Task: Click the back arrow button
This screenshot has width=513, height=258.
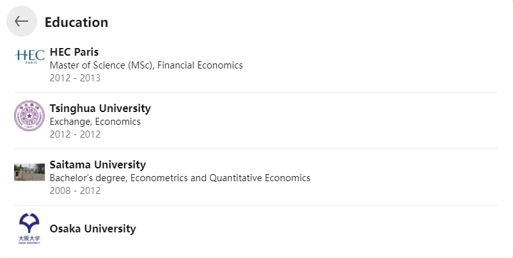Action: 22,21
